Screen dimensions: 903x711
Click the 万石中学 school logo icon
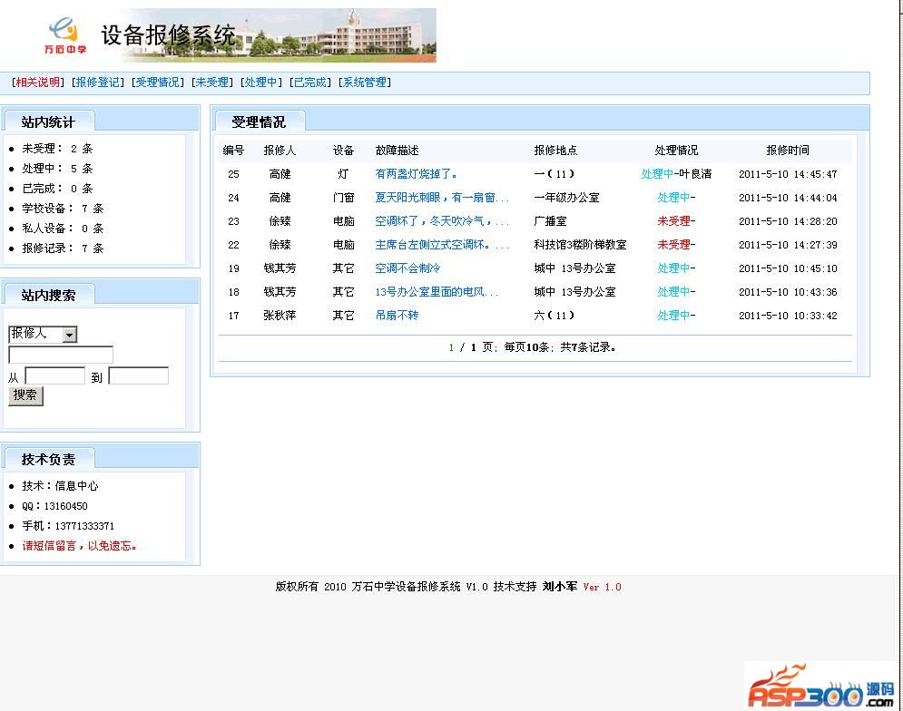64,35
